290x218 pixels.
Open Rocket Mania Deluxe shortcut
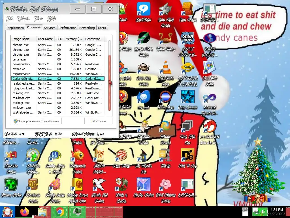pyautogui.click(x=144, y=44)
